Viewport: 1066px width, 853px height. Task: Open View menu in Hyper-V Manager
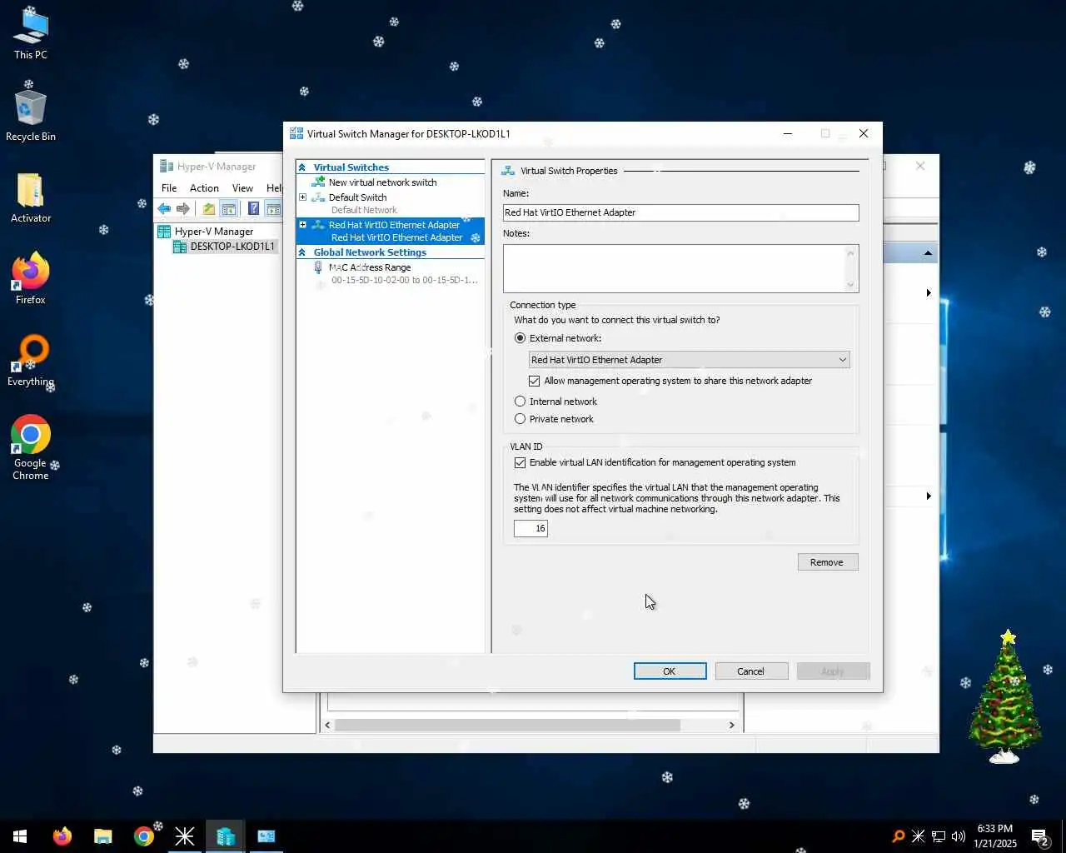[242, 188]
